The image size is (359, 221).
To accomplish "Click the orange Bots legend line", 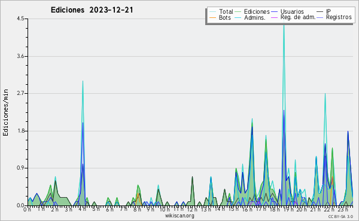I will 212,17.
